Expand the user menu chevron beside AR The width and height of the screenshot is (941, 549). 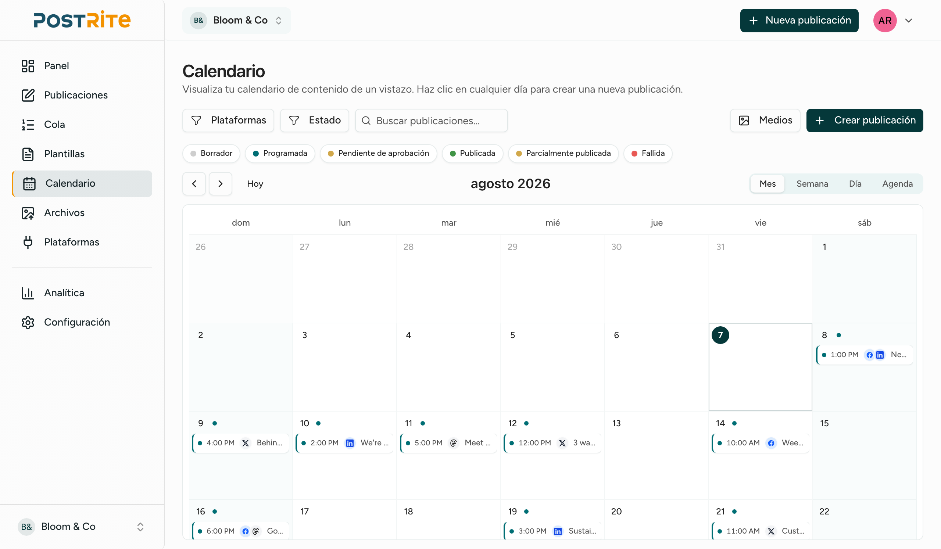tap(909, 21)
